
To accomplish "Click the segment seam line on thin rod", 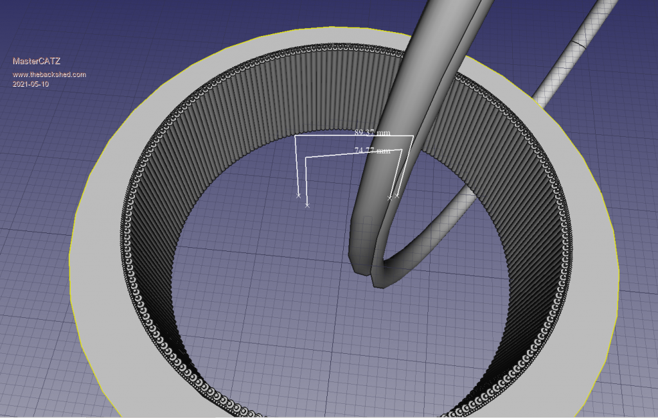I will pyautogui.click(x=580, y=46).
